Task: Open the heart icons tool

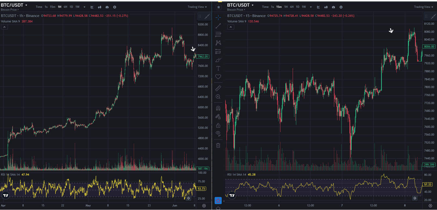Action: click(218, 77)
